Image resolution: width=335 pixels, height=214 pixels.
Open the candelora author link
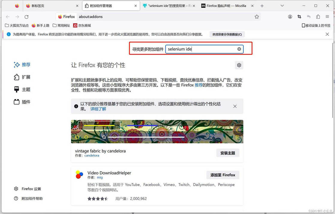coord(92,156)
